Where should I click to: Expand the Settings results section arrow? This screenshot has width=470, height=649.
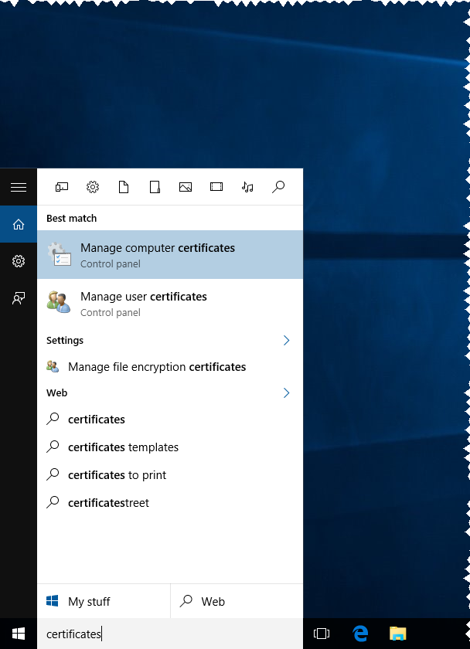tap(286, 341)
